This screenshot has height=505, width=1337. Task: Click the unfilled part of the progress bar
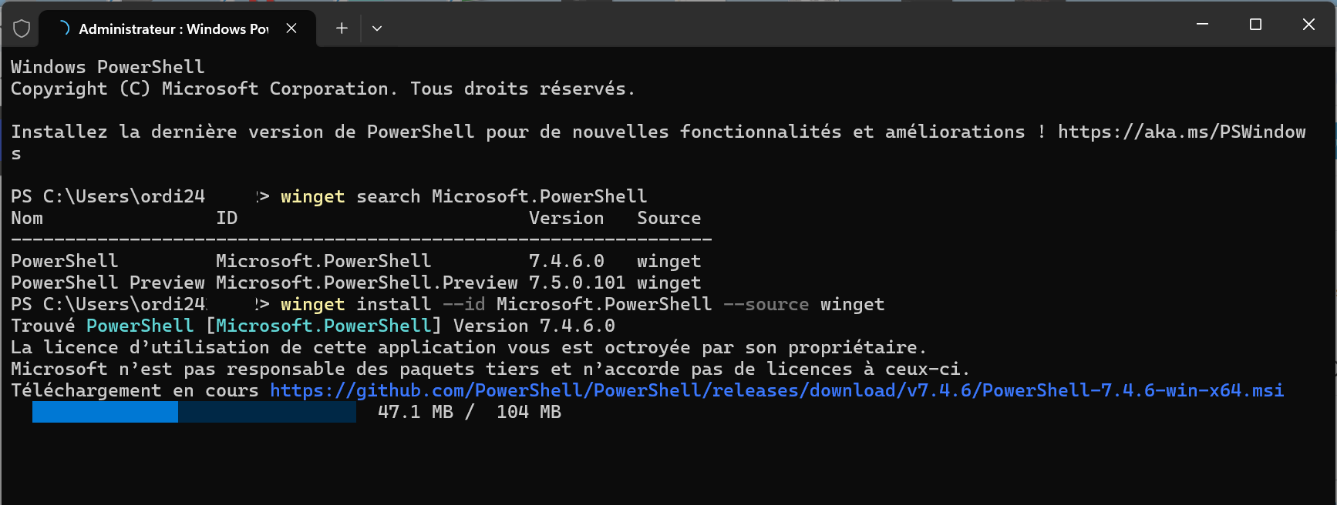pyautogui.click(x=267, y=412)
